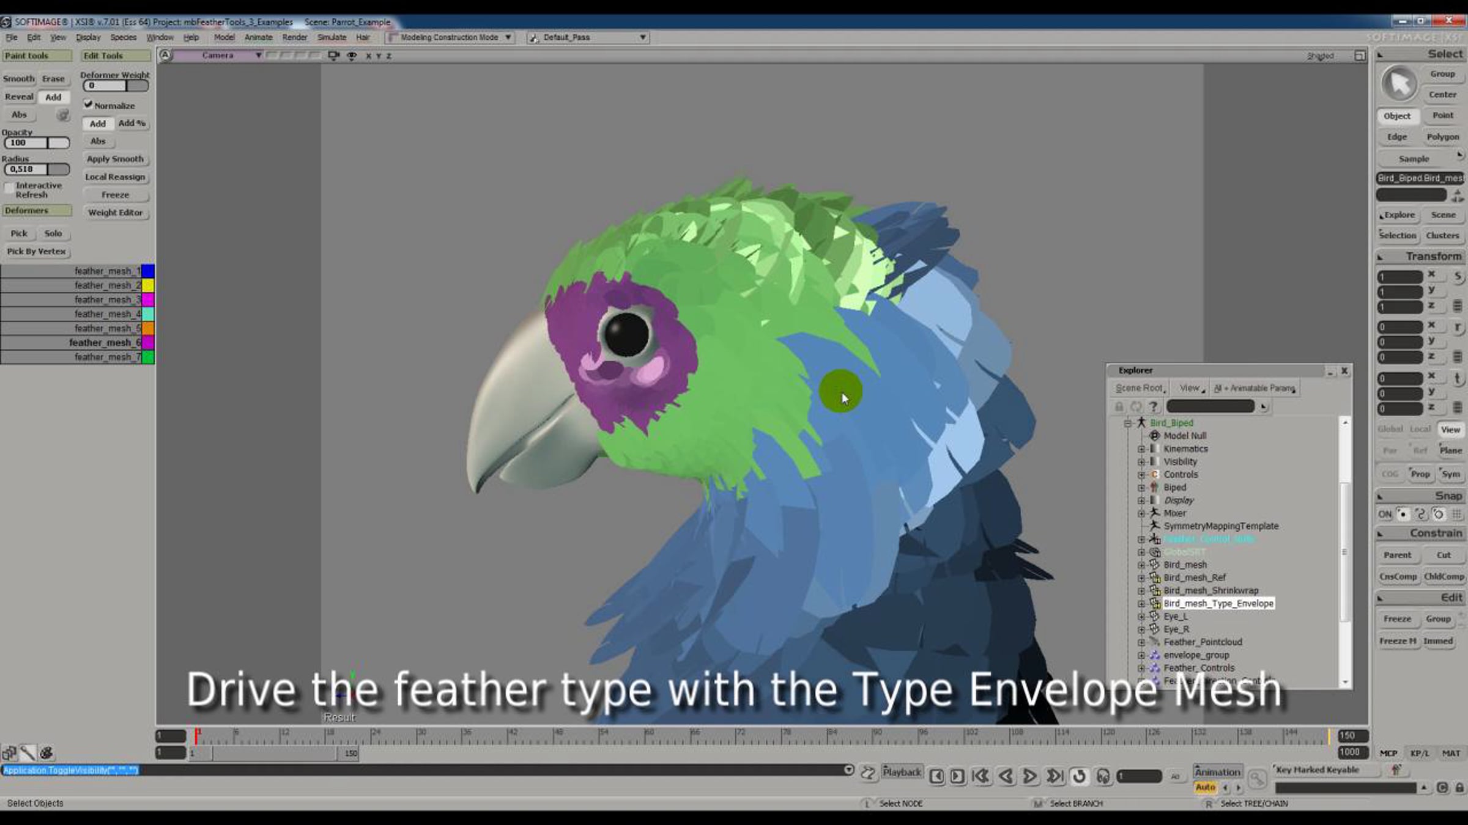Open the Camera view dropdown

point(218,56)
